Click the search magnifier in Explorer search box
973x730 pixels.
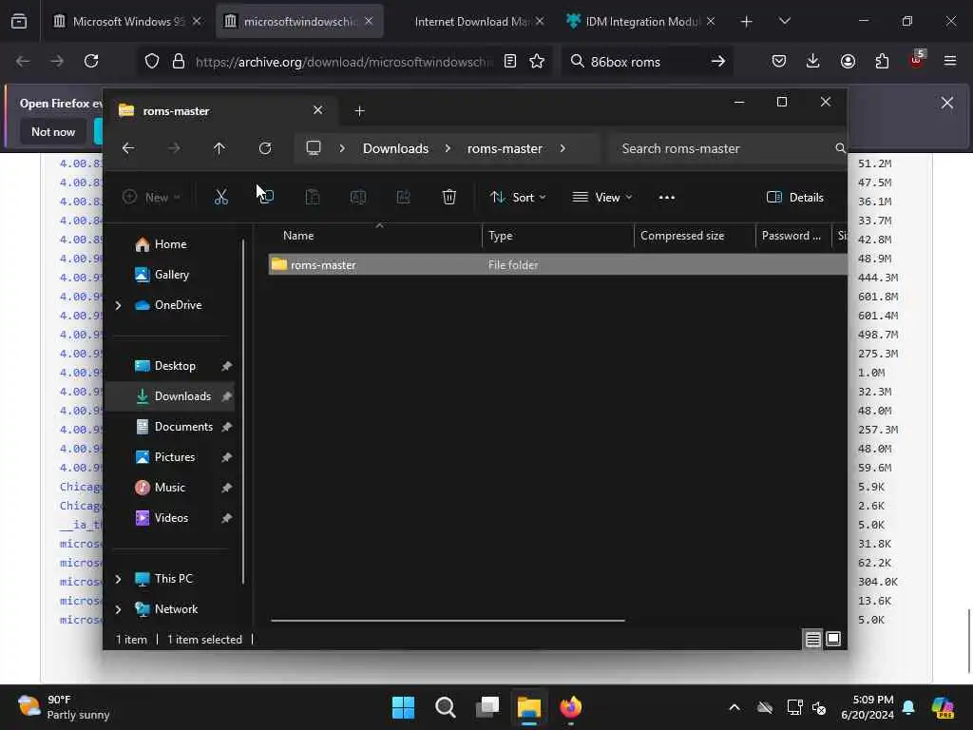click(840, 148)
